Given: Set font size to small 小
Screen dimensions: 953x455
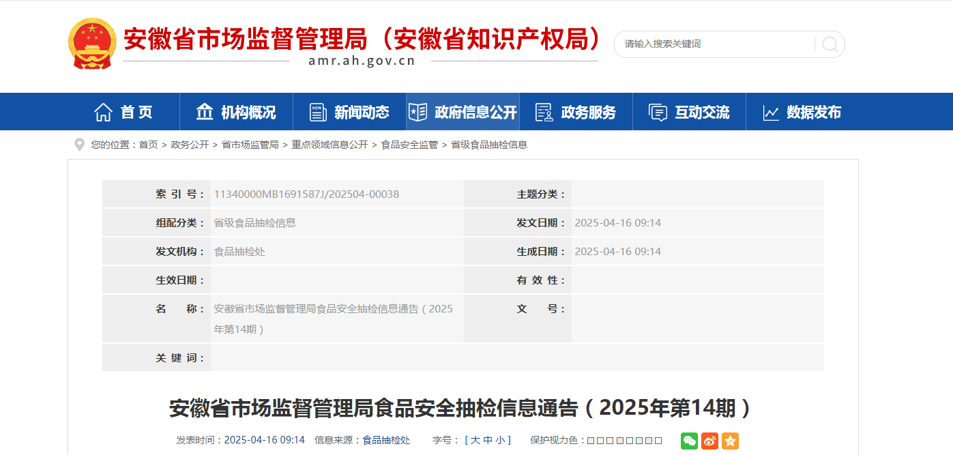Looking at the screenshot, I should pyautogui.click(x=500, y=440).
